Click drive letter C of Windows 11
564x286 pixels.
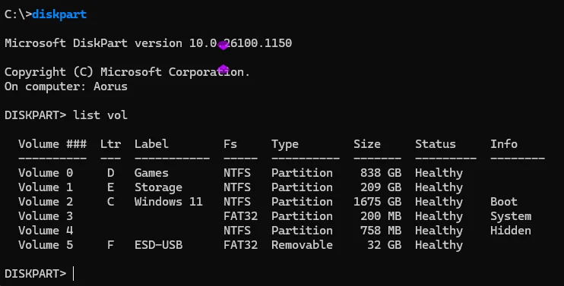coord(110,202)
